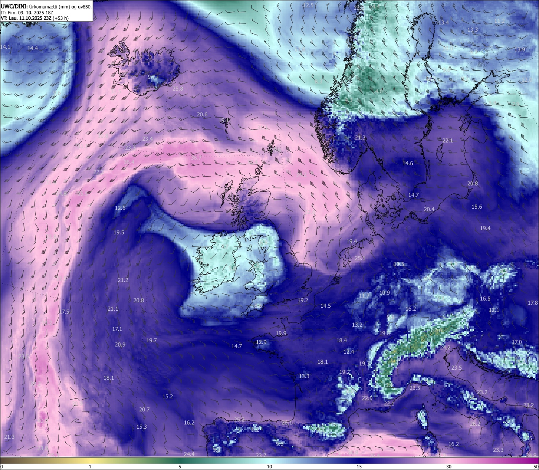Click the 13.9 map value
Viewport: 539px width, 470px height.
click(x=520, y=50)
